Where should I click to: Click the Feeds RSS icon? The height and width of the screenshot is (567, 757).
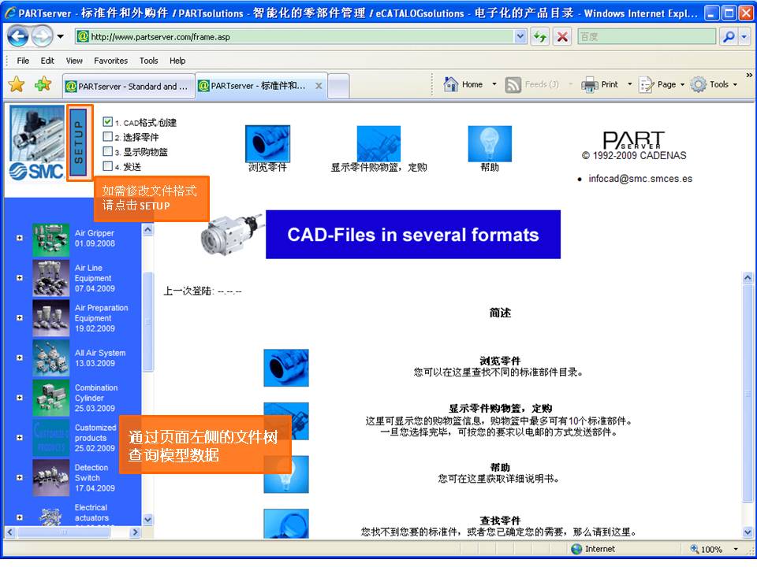point(513,85)
